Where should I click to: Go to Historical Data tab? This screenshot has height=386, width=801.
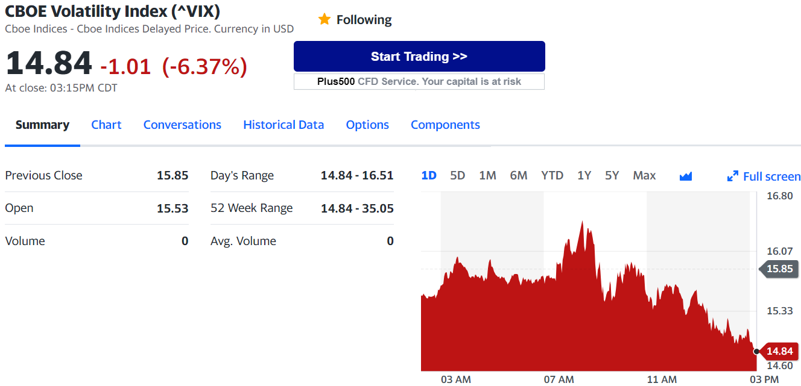283,125
